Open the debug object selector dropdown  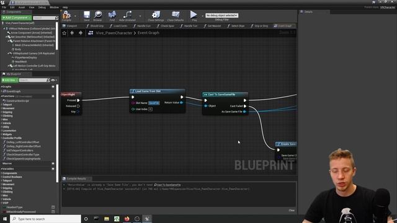[x=222, y=15]
